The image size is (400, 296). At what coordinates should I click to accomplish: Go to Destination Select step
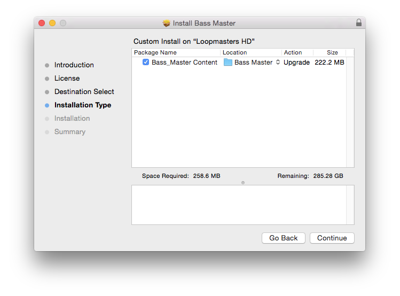(x=84, y=92)
